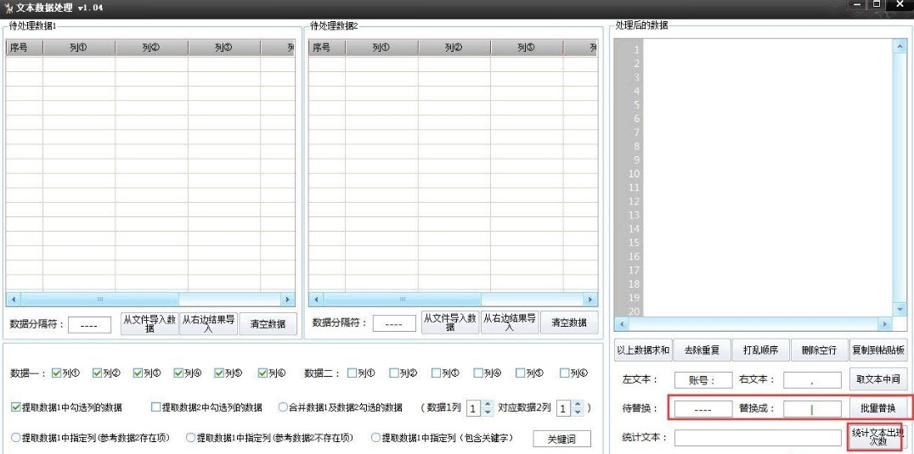Click 列① header in data 2 table
This screenshot has height=454, width=914.
[x=381, y=48]
